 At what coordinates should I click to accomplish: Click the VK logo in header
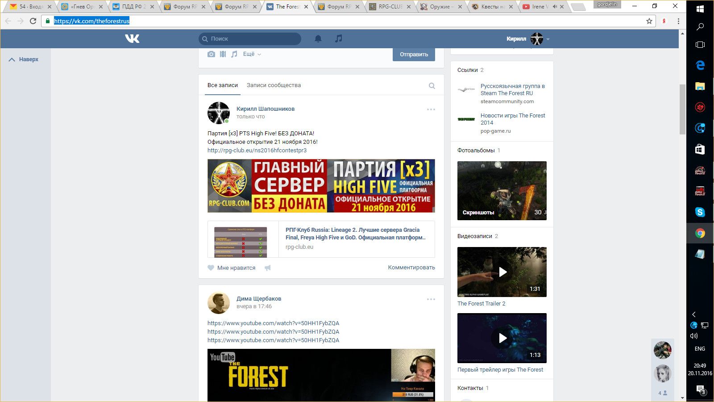(x=132, y=39)
